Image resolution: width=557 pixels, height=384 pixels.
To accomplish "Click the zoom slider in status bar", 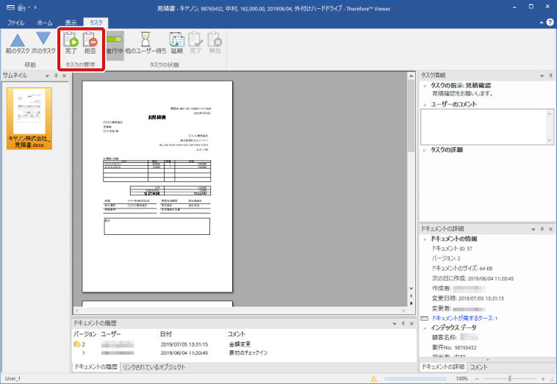I will [511, 379].
